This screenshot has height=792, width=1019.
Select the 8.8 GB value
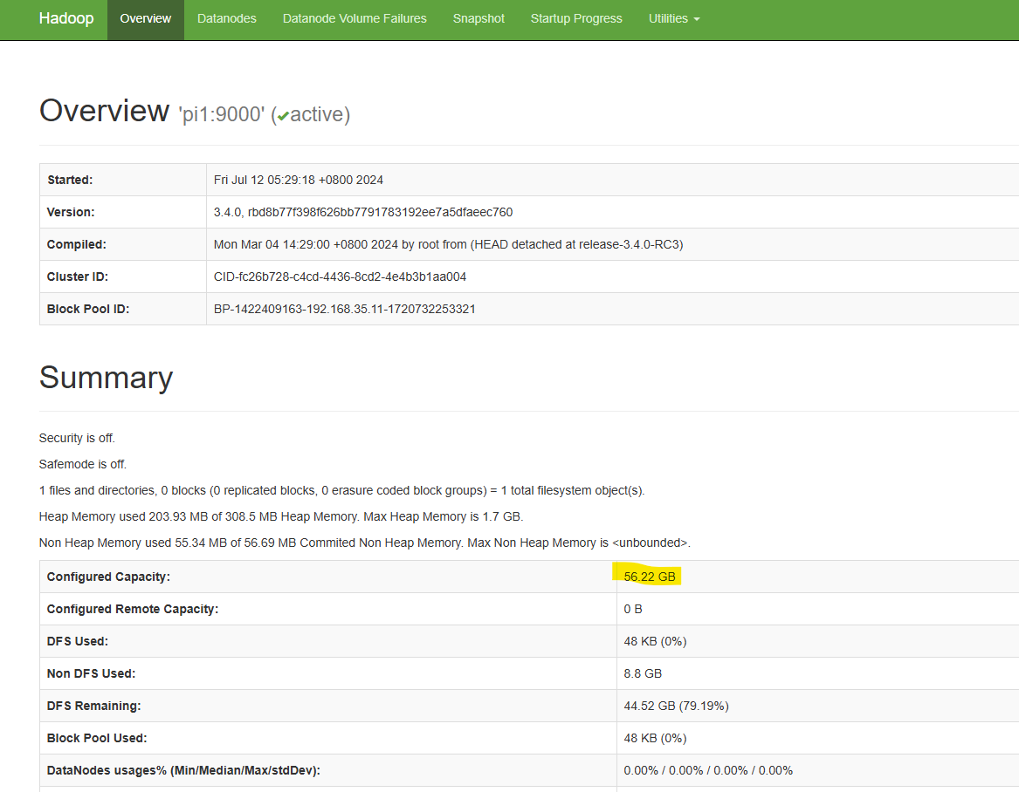[643, 674]
